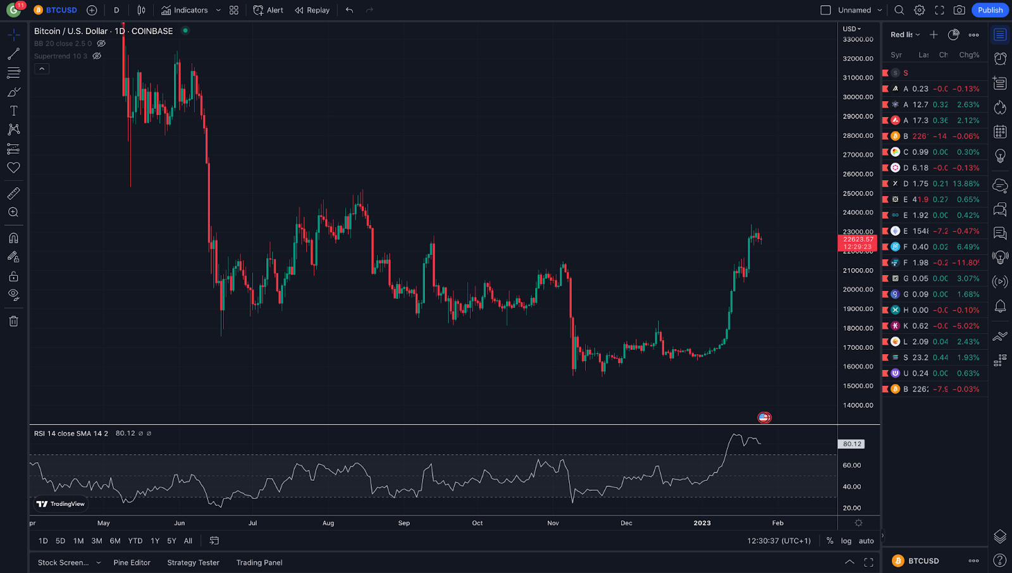1012x573 pixels.
Task: Click the Publish button
Action: (990, 10)
